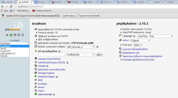The height and width of the screenshot is (98, 178).
Task: Open show MySQL status link
Action: [49, 59]
